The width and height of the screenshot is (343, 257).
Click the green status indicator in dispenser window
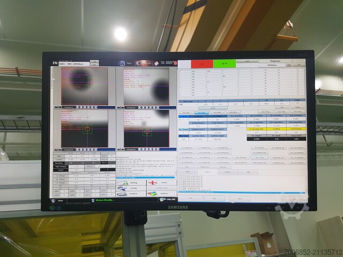point(225,64)
